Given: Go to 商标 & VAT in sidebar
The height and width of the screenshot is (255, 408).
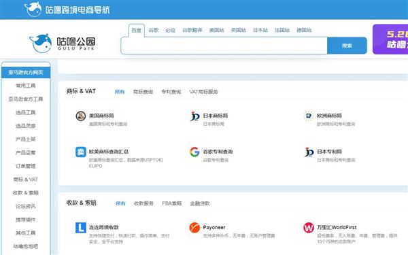Looking at the screenshot, I should 26,180.
